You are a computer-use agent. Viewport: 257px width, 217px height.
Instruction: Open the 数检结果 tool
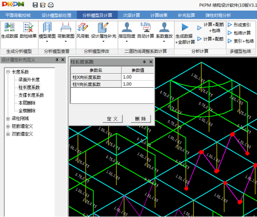coord(28,30)
